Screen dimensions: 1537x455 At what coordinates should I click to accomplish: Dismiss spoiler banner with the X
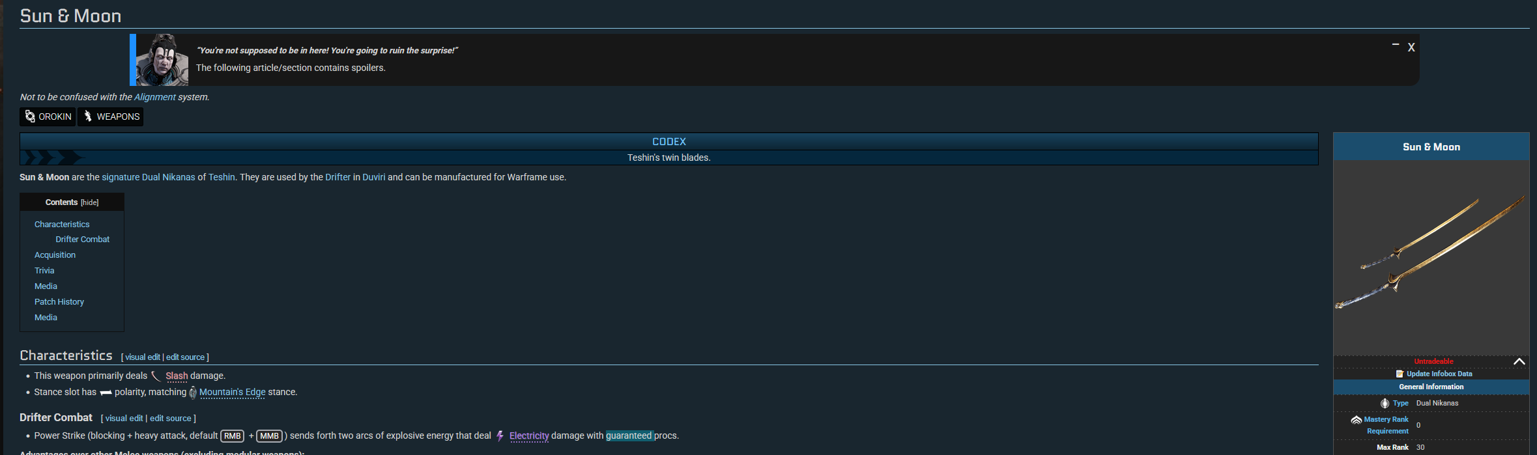tap(1411, 48)
